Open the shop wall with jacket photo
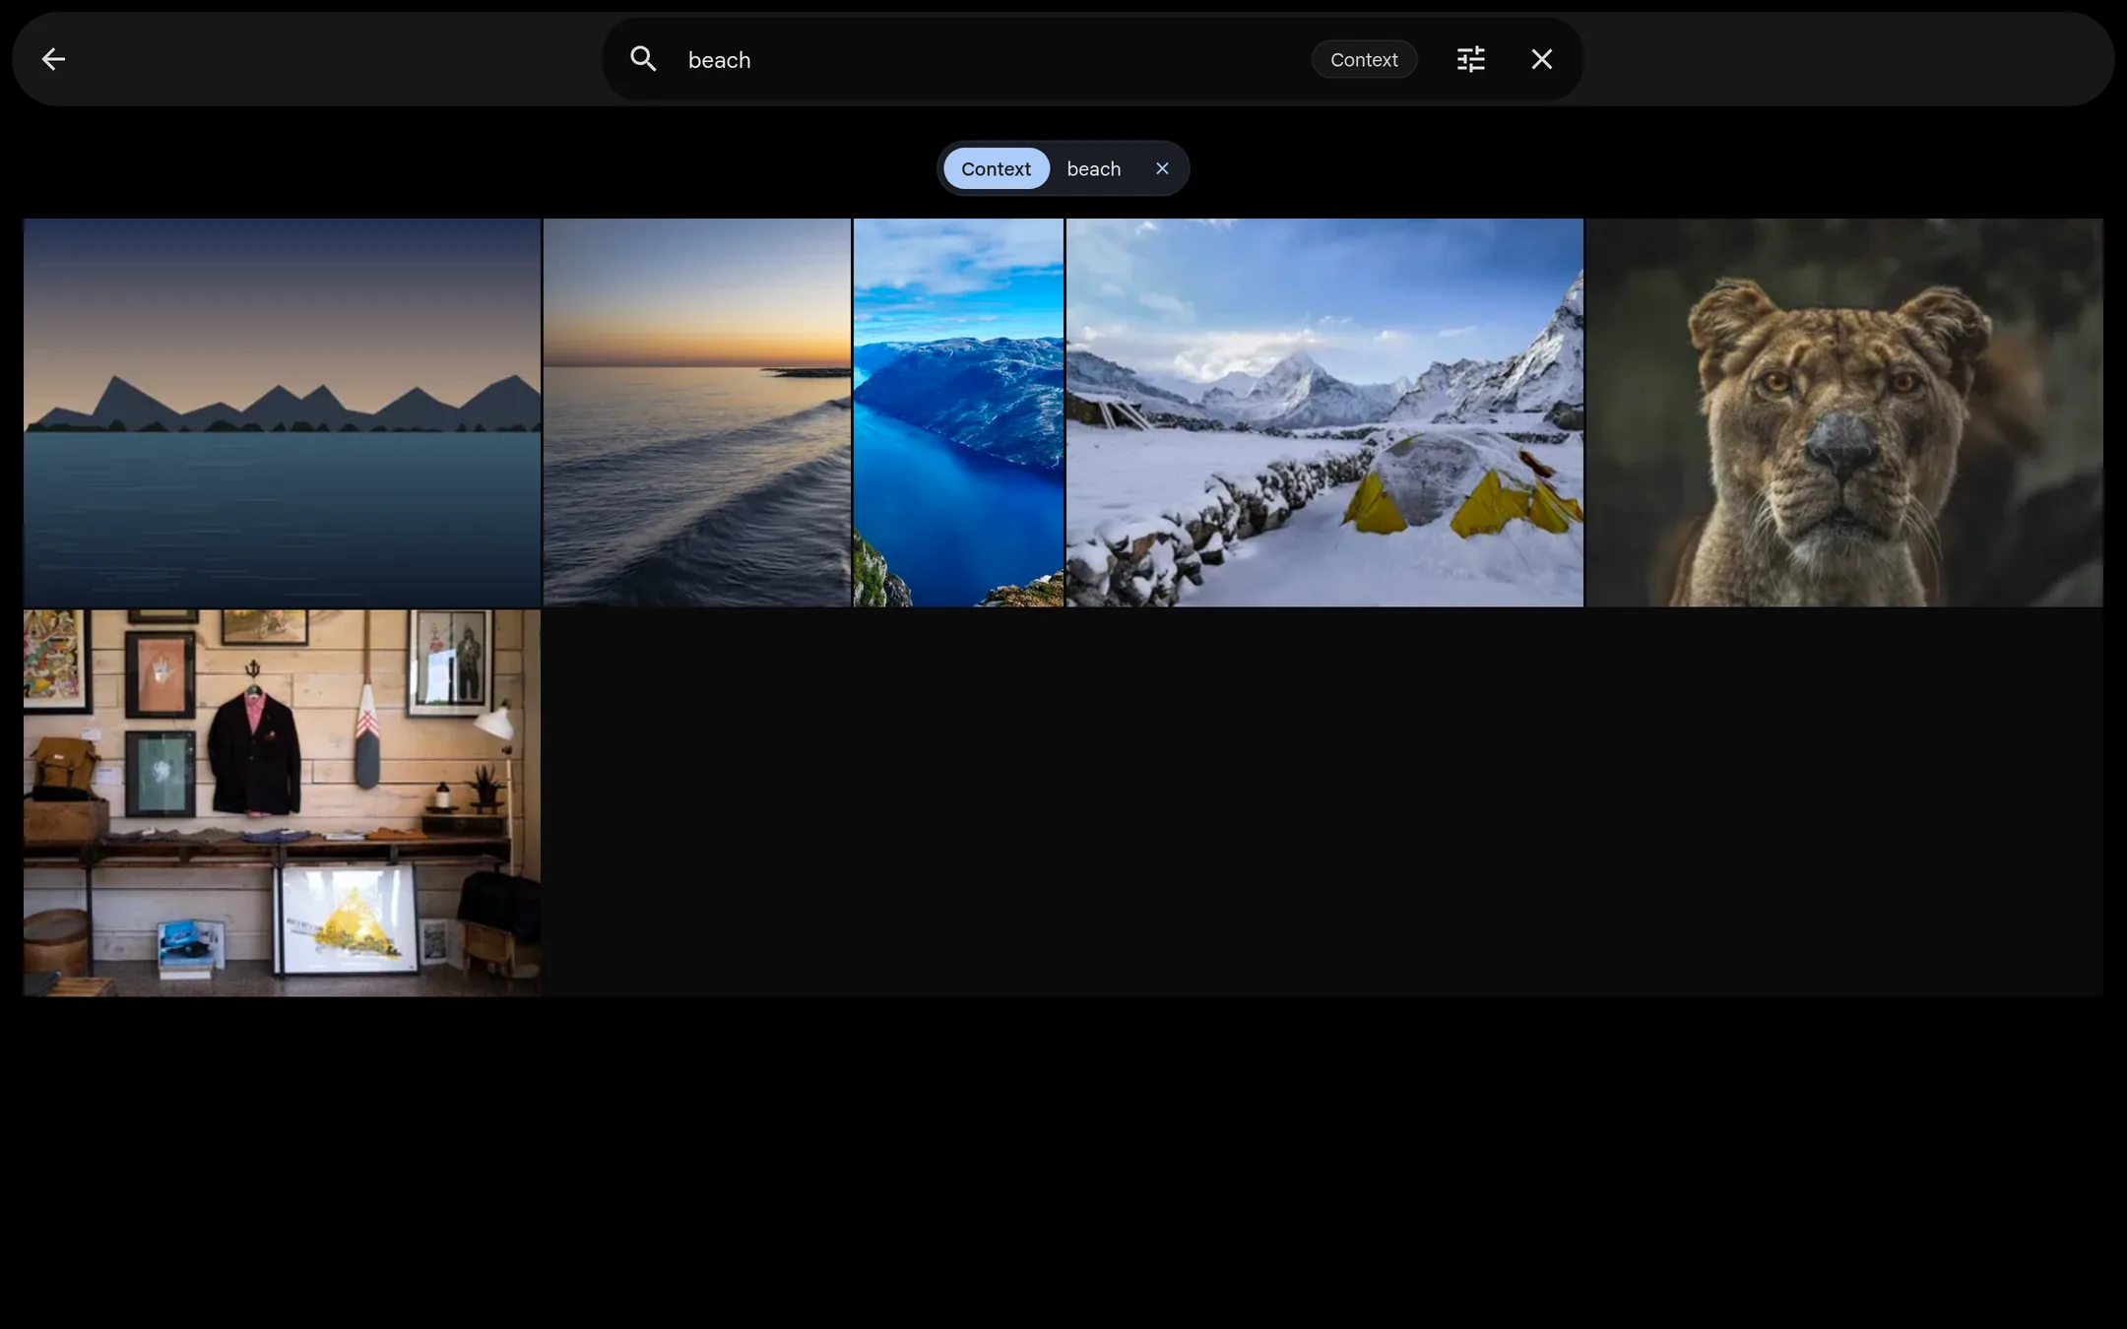Image resolution: width=2127 pixels, height=1329 pixels. click(282, 803)
